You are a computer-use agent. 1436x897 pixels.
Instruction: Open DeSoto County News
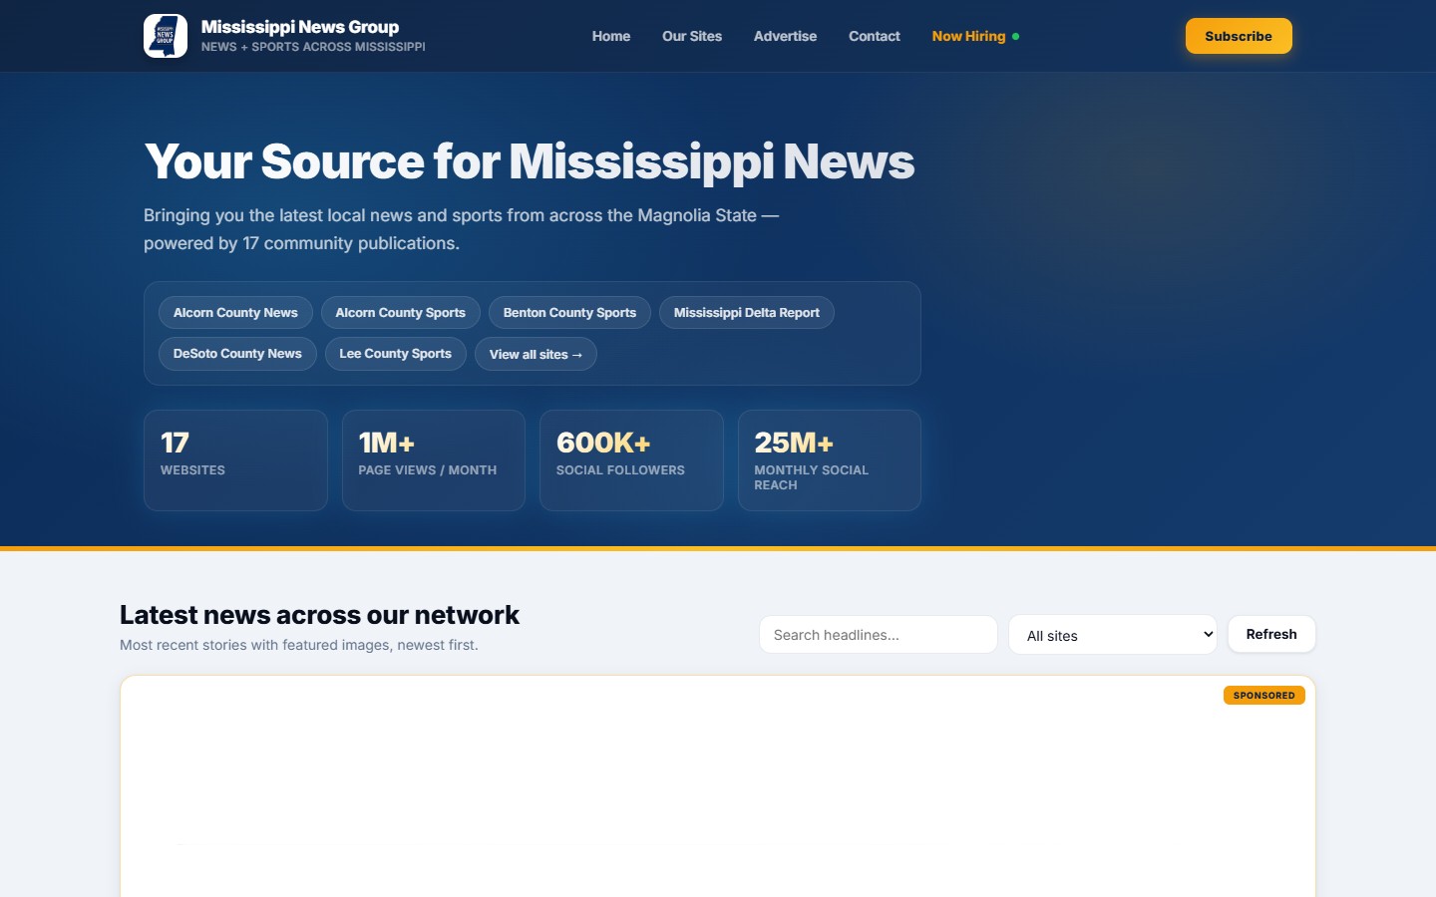point(237,354)
